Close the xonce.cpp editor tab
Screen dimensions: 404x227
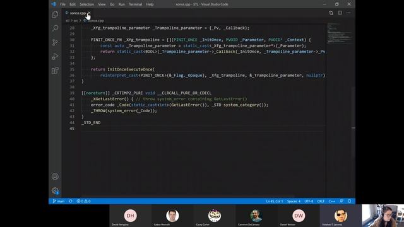pos(89,13)
